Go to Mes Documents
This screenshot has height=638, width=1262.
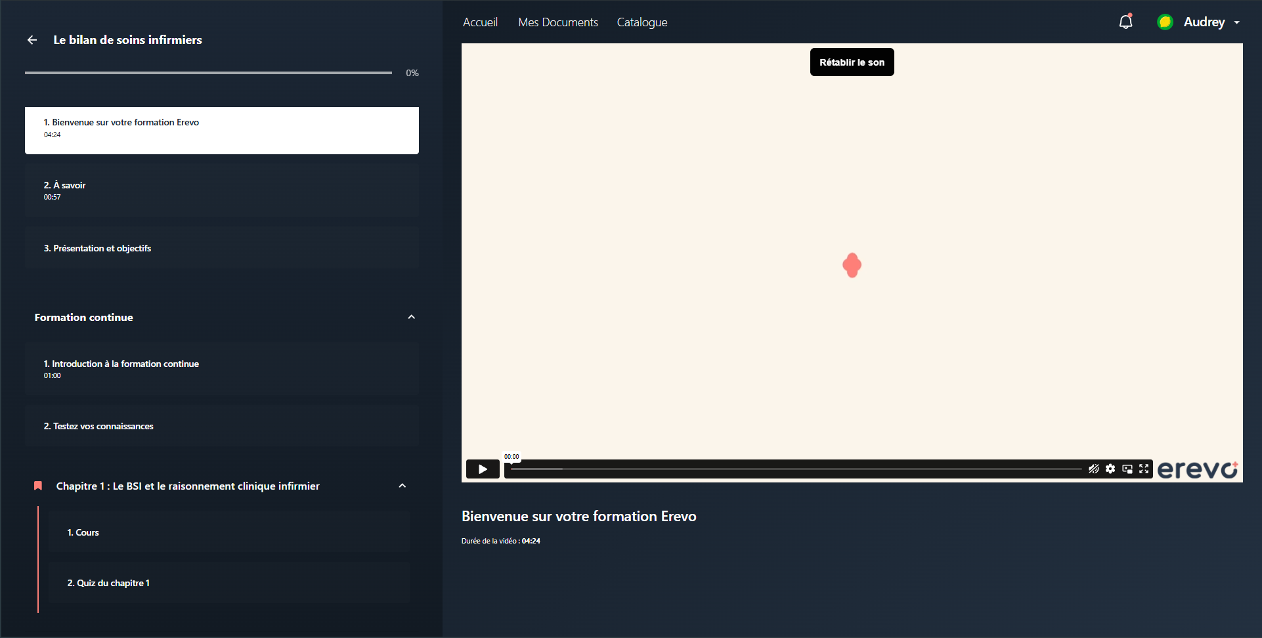click(x=558, y=22)
